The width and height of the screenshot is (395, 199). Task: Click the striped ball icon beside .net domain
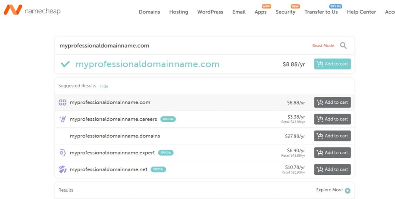[x=62, y=169]
